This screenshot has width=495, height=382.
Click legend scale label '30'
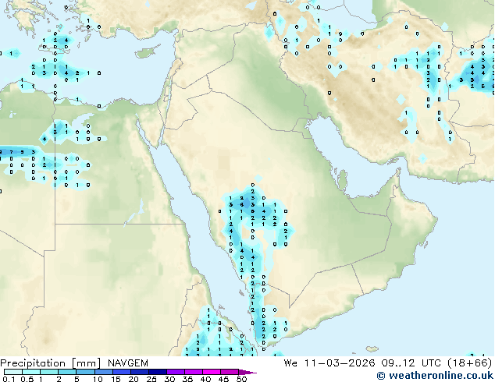coord(169,379)
